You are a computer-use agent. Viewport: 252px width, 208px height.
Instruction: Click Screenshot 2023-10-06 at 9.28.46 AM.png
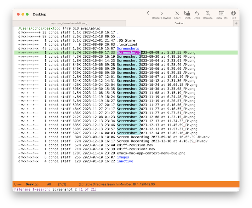point(156,65)
